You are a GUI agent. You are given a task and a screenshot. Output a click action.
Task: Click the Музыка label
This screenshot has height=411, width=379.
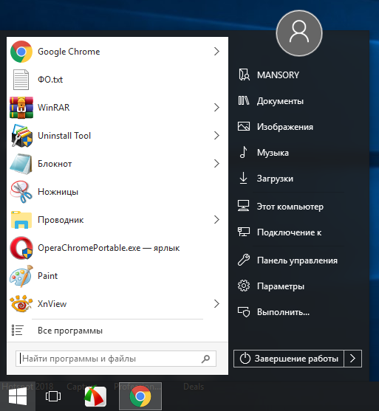pyautogui.click(x=273, y=153)
